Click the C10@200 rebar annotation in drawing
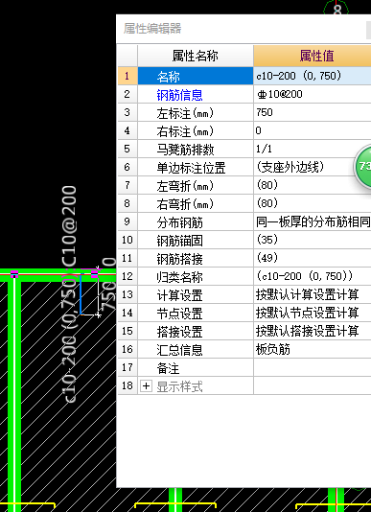The image size is (371, 512). (x=69, y=226)
